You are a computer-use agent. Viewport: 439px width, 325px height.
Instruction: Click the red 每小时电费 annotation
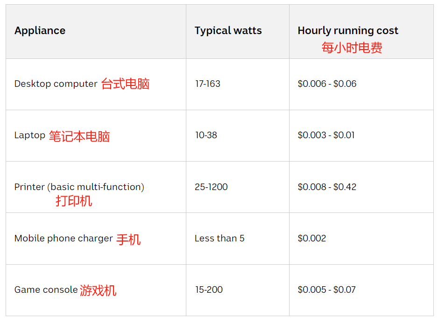(352, 47)
